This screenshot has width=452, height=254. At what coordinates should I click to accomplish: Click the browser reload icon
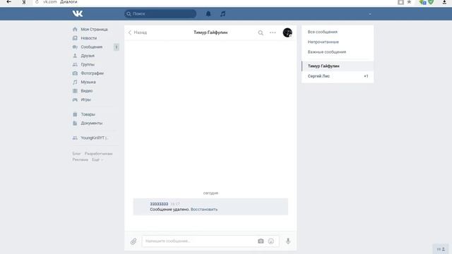click(x=37, y=1)
